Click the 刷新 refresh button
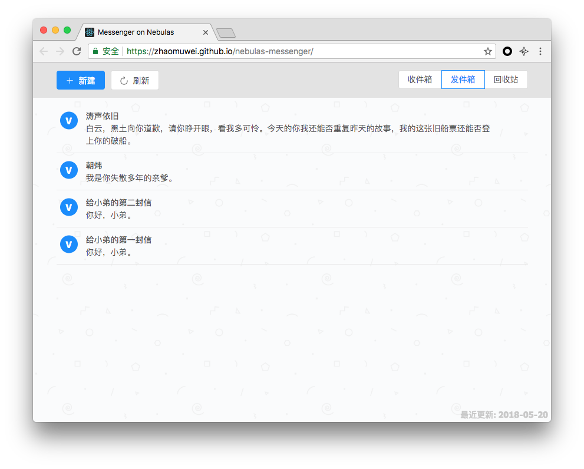584x469 pixels. click(135, 80)
